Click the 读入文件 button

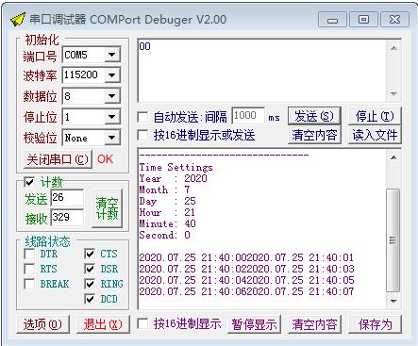point(375,136)
